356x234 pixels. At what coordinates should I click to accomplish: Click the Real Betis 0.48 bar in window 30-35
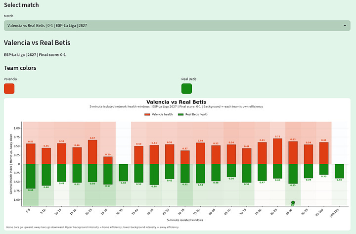click(123, 173)
